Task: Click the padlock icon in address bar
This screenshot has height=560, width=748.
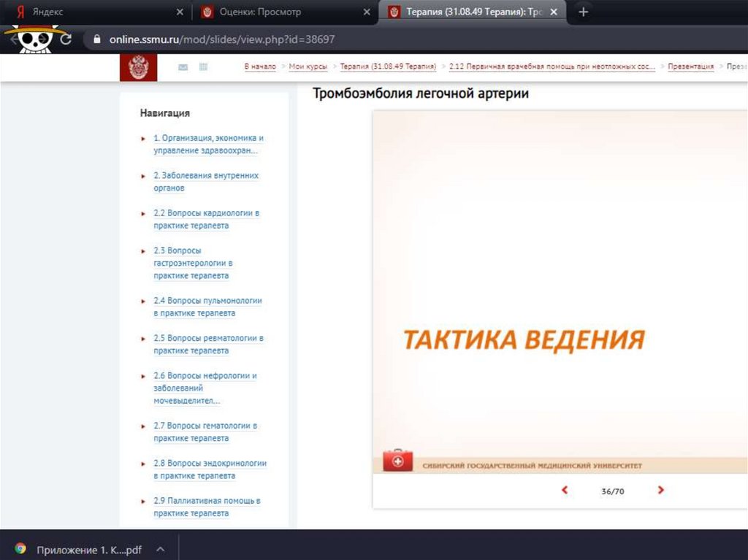Action: (97, 39)
